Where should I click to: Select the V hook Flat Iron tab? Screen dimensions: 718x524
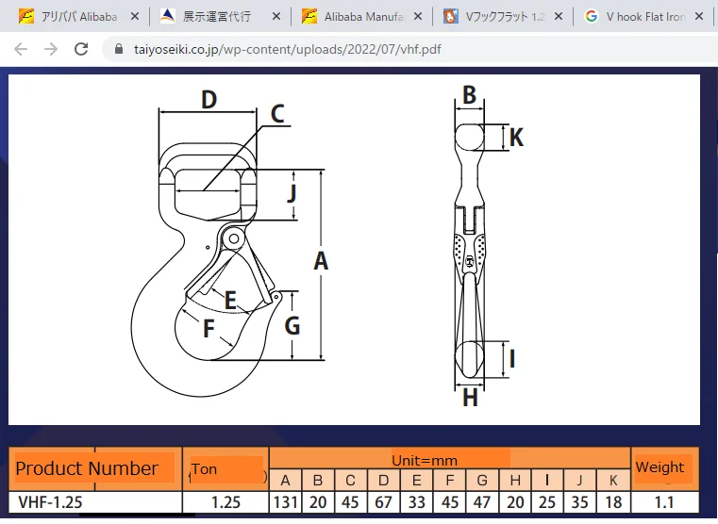coord(647,16)
